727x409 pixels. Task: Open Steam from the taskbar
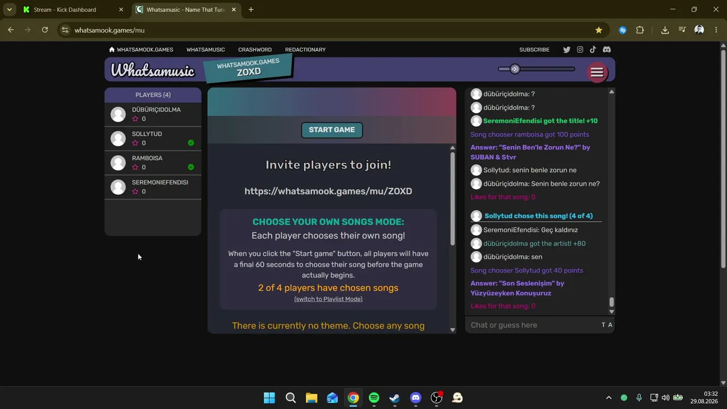(x=395, y=398)
